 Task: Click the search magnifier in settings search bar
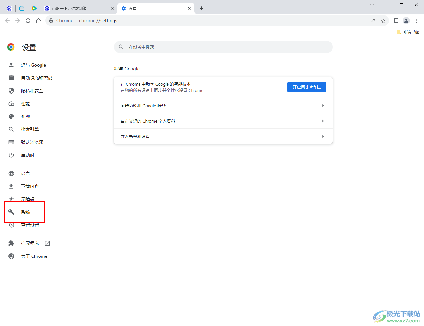tap(121, 47)
